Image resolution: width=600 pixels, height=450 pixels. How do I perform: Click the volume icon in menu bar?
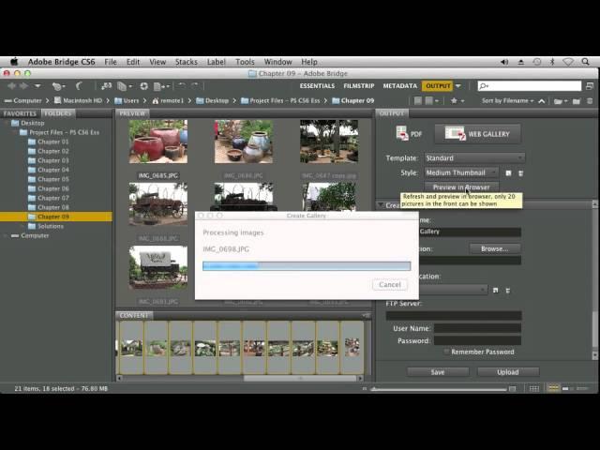point(504,62)
